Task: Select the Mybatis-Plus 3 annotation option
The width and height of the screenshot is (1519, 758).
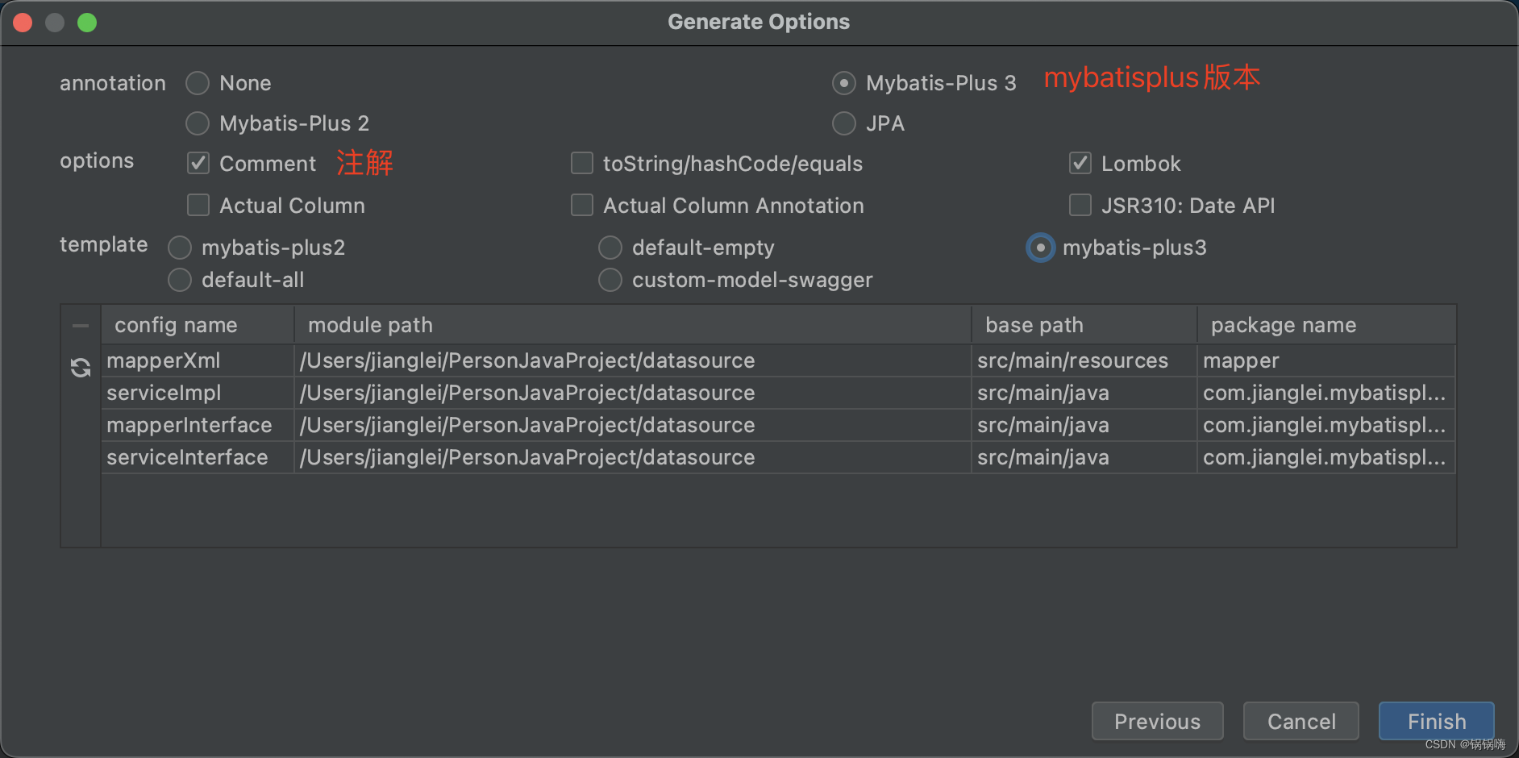Action: coord(844,83)
